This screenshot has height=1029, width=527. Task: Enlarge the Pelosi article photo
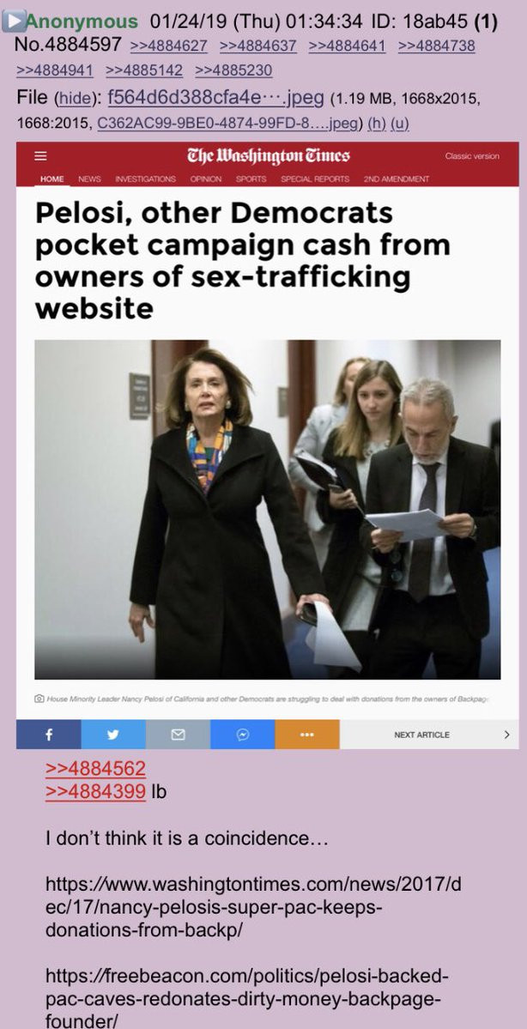click(x=267, y=509)
